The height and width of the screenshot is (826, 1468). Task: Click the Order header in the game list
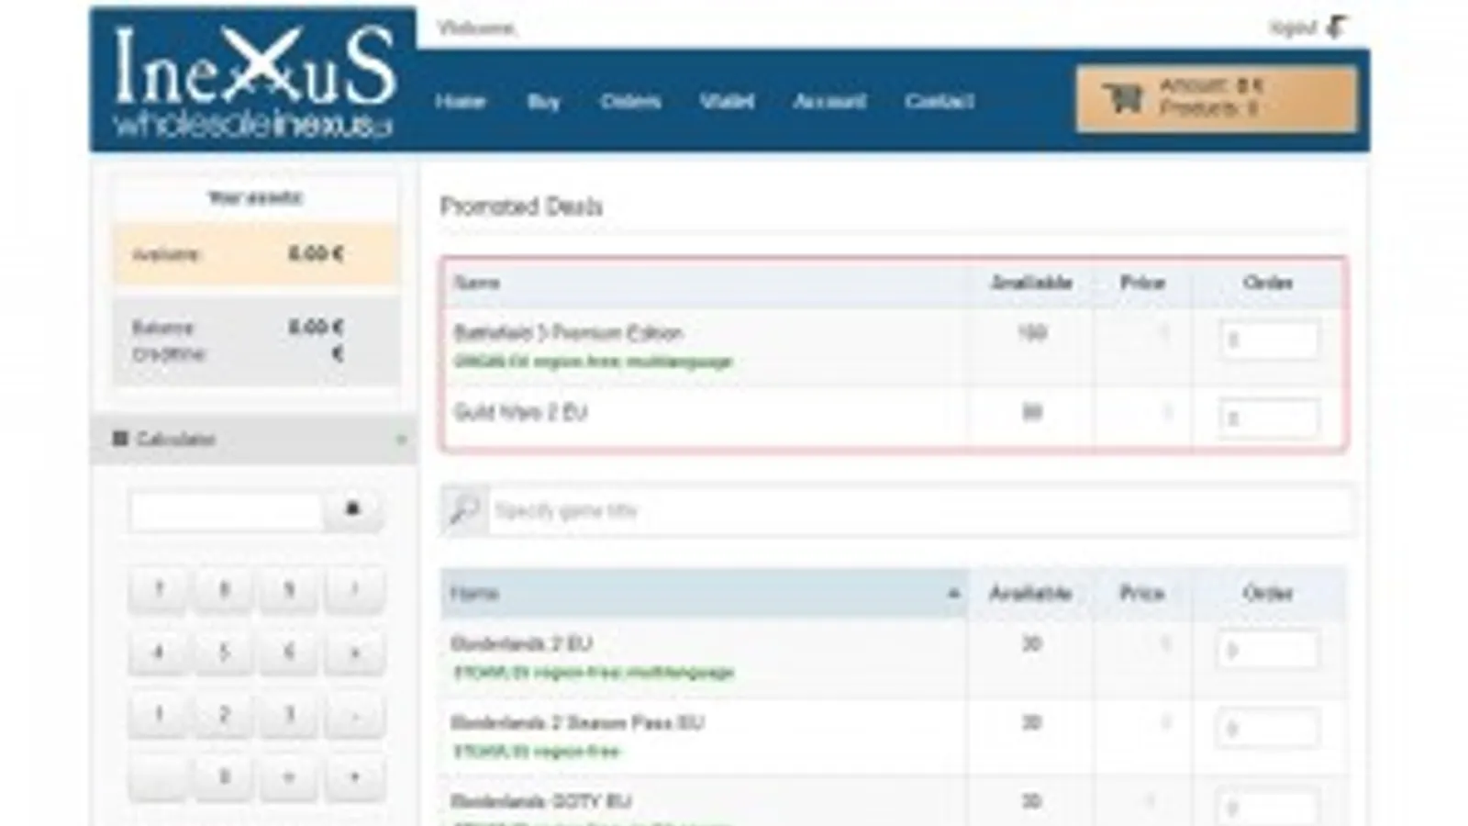[x=1268, y=594]
